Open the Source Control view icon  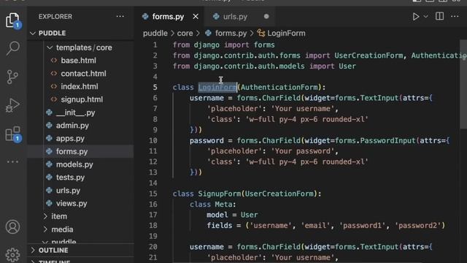[x=12, y=77]
